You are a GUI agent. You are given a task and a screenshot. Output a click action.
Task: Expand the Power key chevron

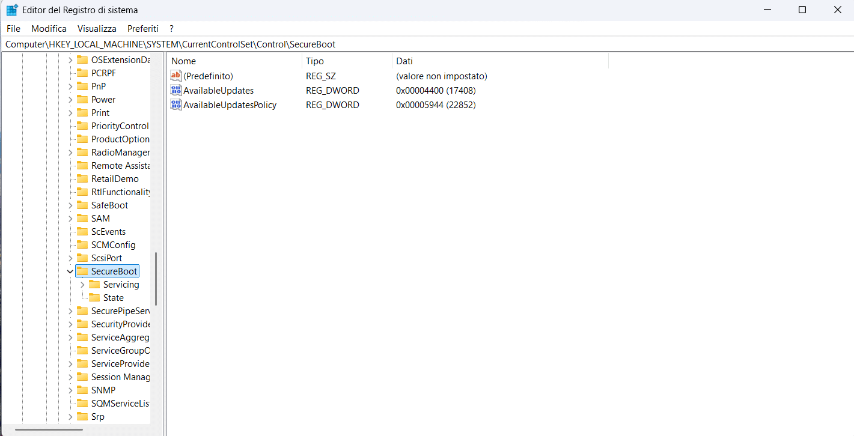70,100
